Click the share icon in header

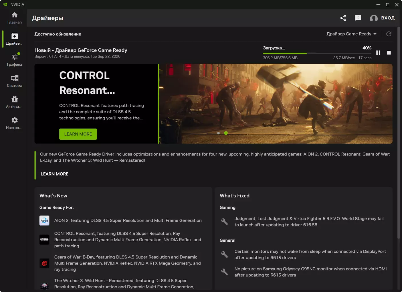coord(343,18)
